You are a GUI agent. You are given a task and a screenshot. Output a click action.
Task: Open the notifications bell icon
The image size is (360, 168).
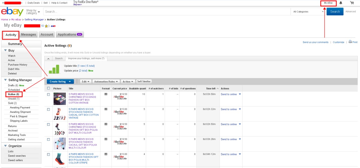pyautogui.click(x=341, y=3)
